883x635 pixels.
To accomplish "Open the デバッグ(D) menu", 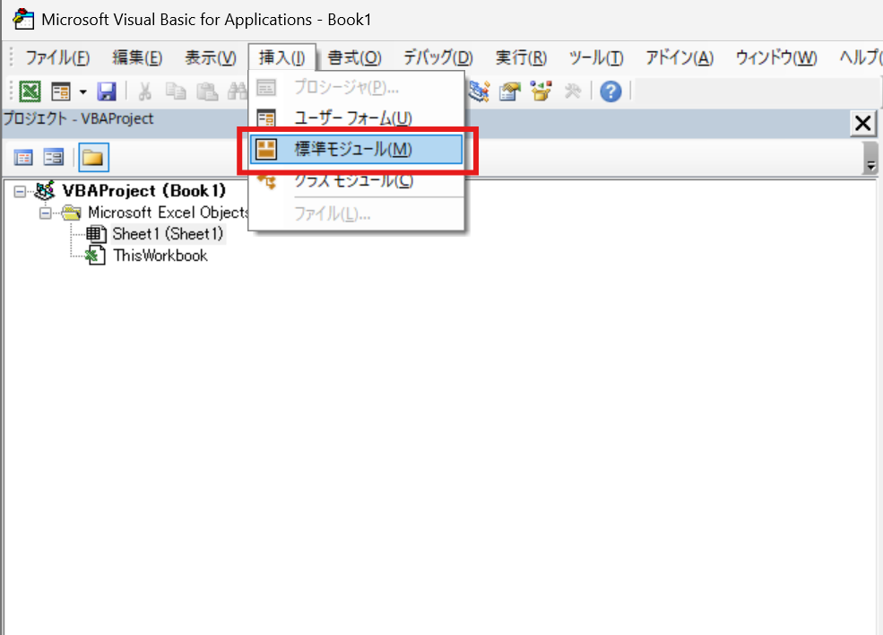I will point(438,57).
